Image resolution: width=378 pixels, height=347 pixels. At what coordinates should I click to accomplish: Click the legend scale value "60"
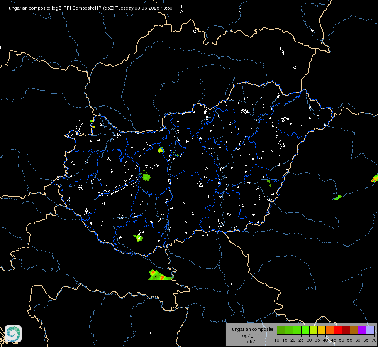[x=358, y=340]
